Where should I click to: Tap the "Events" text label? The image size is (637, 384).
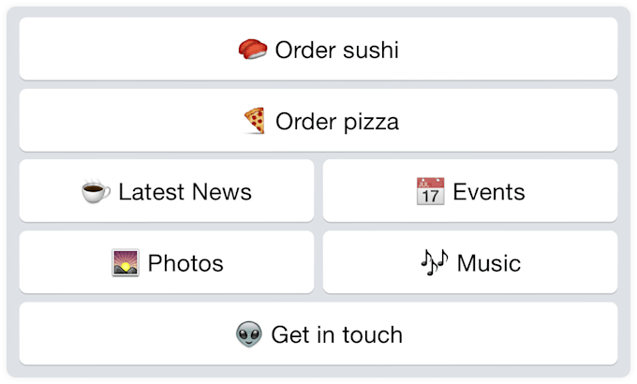[488, 192]
